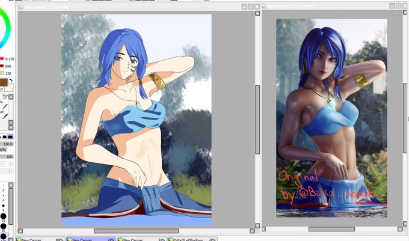Click the reference artwork in right window

pos(331,118)
